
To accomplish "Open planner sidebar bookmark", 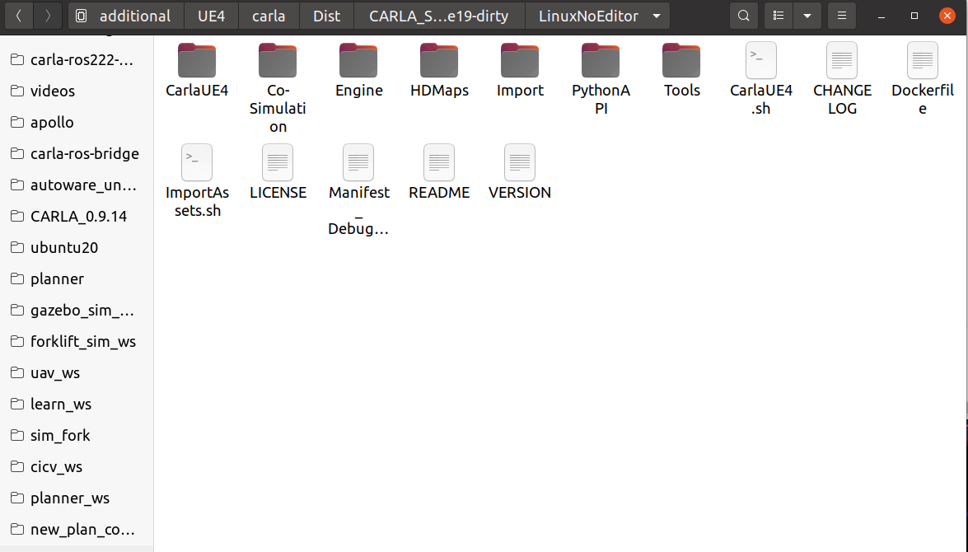I will (x=77, y=279).
